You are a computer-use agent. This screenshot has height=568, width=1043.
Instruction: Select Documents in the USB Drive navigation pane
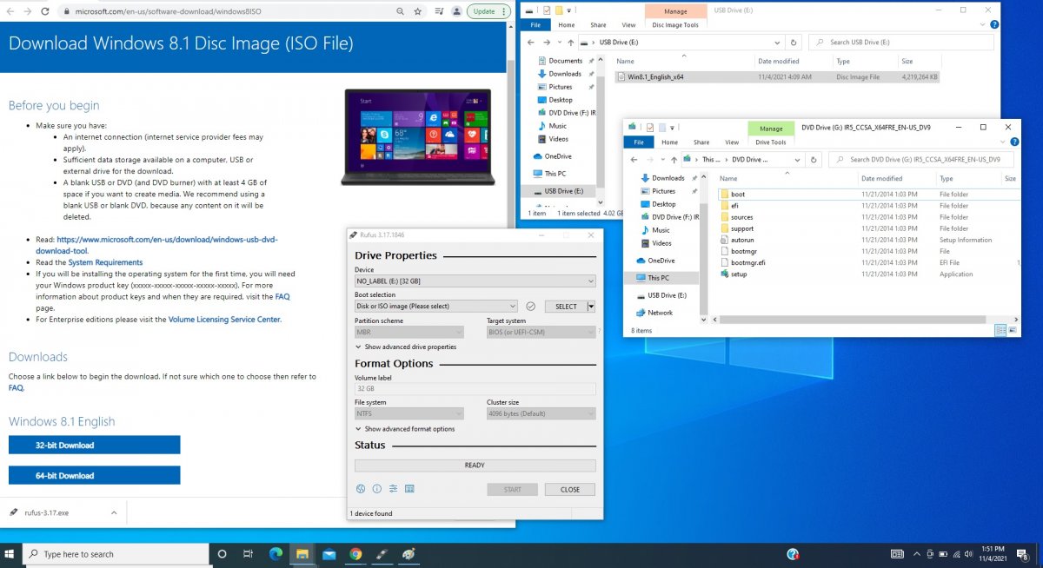565,61
